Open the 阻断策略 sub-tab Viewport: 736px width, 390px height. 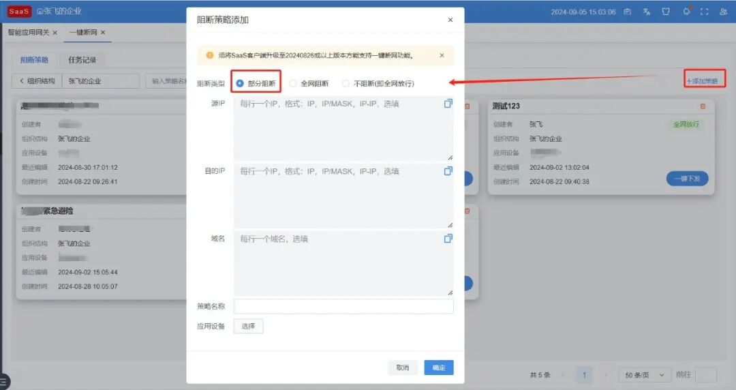[x=34, y=60]
